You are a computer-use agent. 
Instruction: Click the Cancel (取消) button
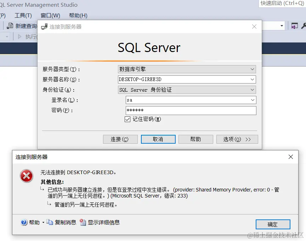point(158,139)
